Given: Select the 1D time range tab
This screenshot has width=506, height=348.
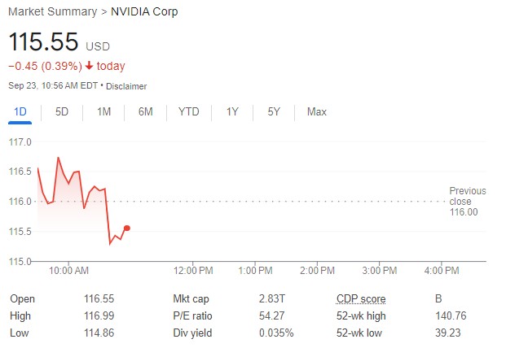Looking at the screenshot, I should 20,112.
